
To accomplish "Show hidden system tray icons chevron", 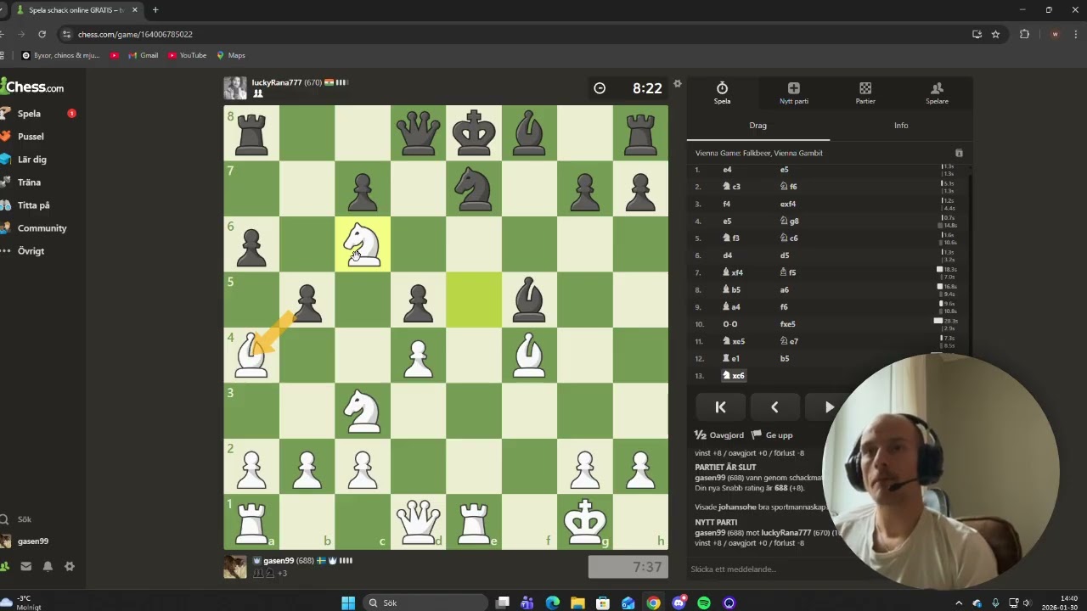I will pos(959,603).
